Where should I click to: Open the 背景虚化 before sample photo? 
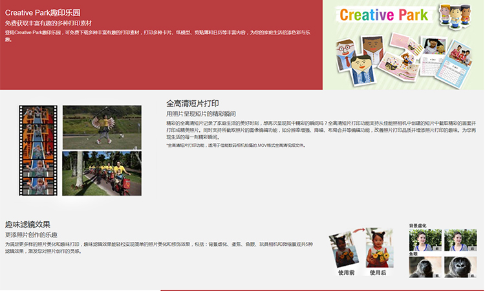coord(426,240)
